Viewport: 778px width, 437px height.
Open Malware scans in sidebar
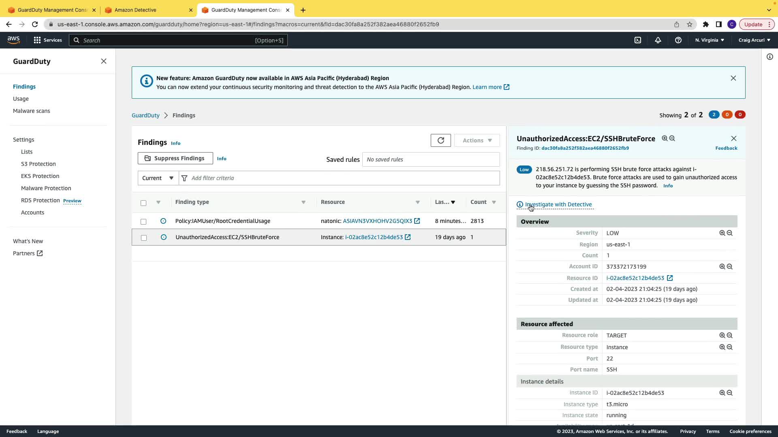32,111
